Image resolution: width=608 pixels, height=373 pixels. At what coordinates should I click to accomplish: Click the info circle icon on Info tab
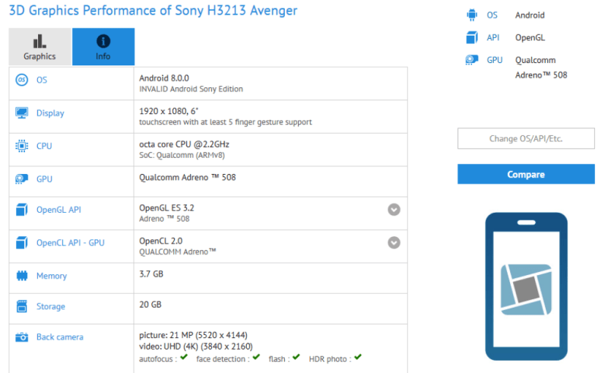(103, 41)
